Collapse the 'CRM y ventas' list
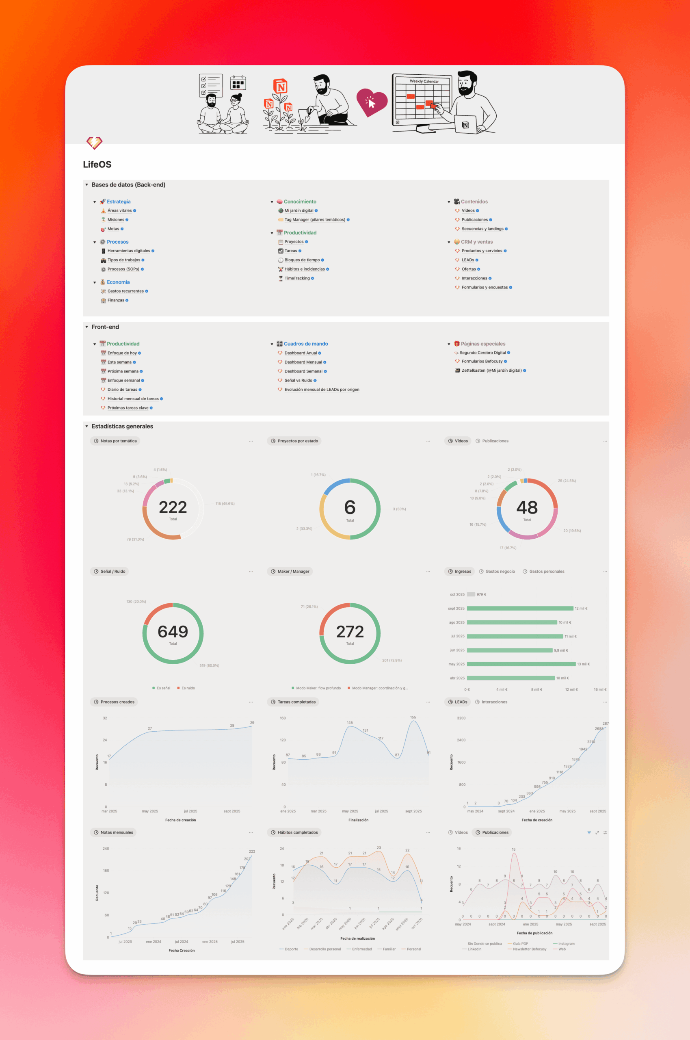 [x=449, y=243]
